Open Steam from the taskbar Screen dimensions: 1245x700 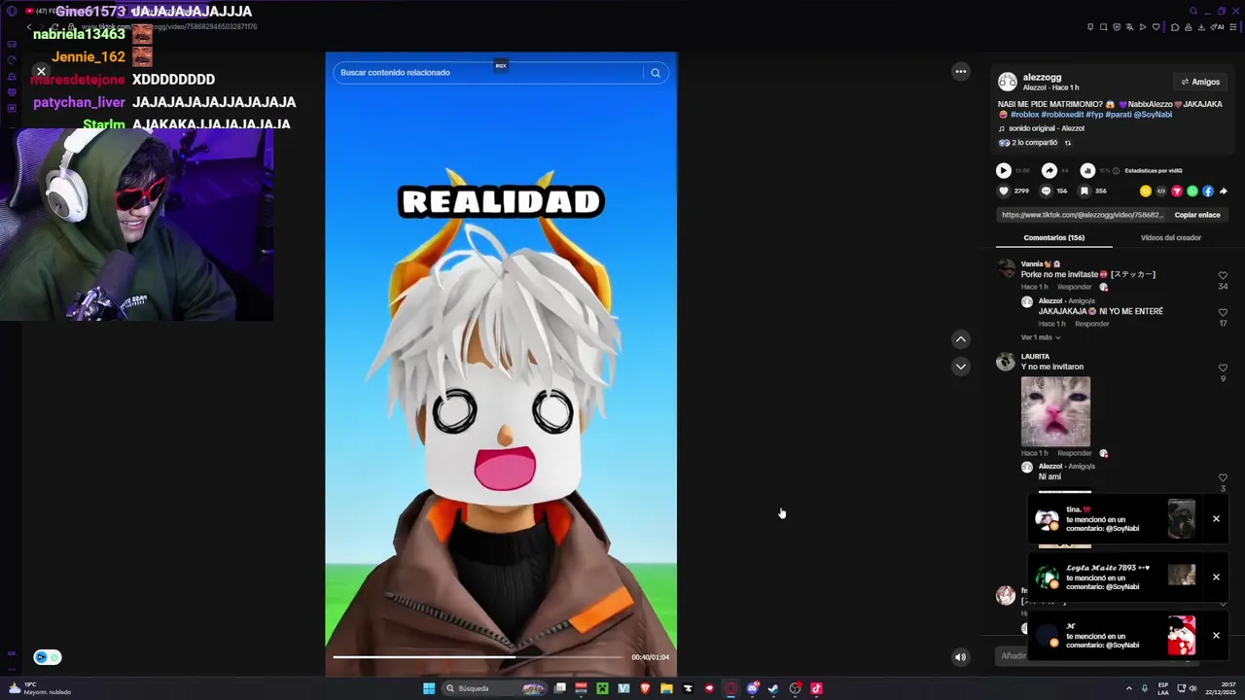pyautogui.click(x=773, y=688)
